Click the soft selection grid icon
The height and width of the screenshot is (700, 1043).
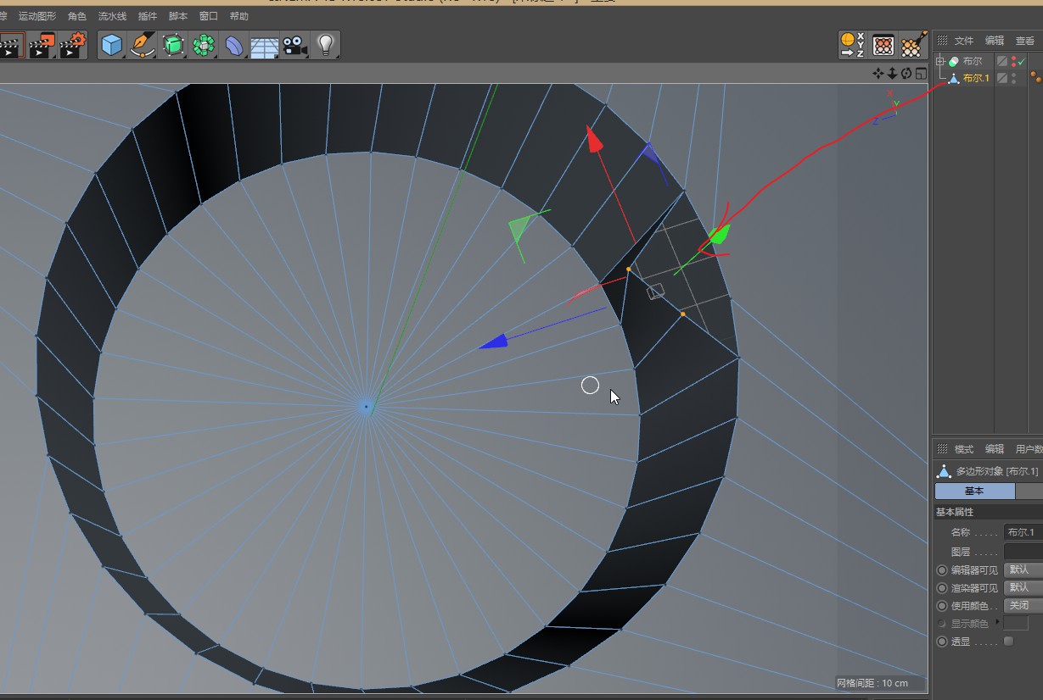coord(883,45)
